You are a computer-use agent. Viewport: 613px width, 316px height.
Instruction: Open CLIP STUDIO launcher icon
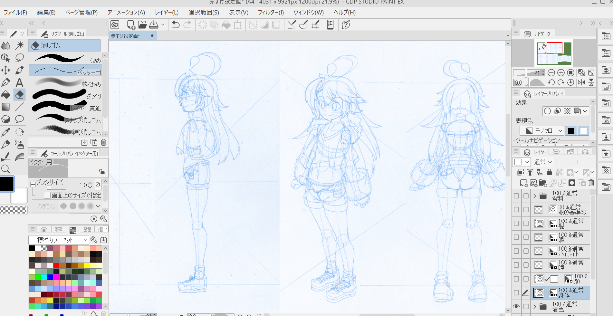click(115, 25)
